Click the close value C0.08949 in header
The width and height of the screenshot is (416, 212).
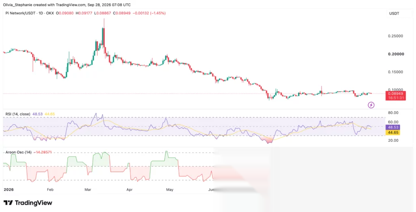coord(122,13)
